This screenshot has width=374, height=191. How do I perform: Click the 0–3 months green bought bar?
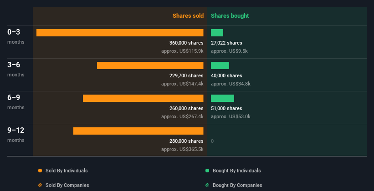(x=217, y=33)
